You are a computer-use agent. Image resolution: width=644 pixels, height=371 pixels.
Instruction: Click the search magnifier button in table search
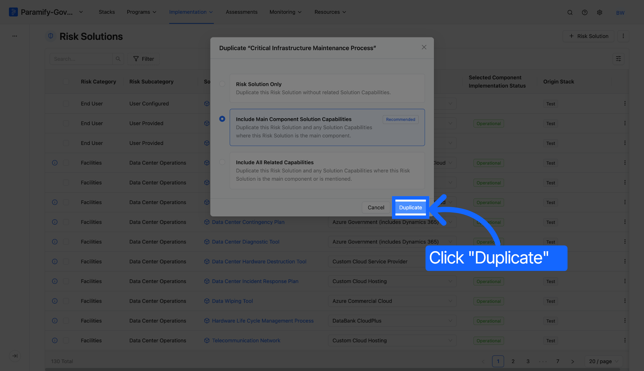(x=118, y=59)
